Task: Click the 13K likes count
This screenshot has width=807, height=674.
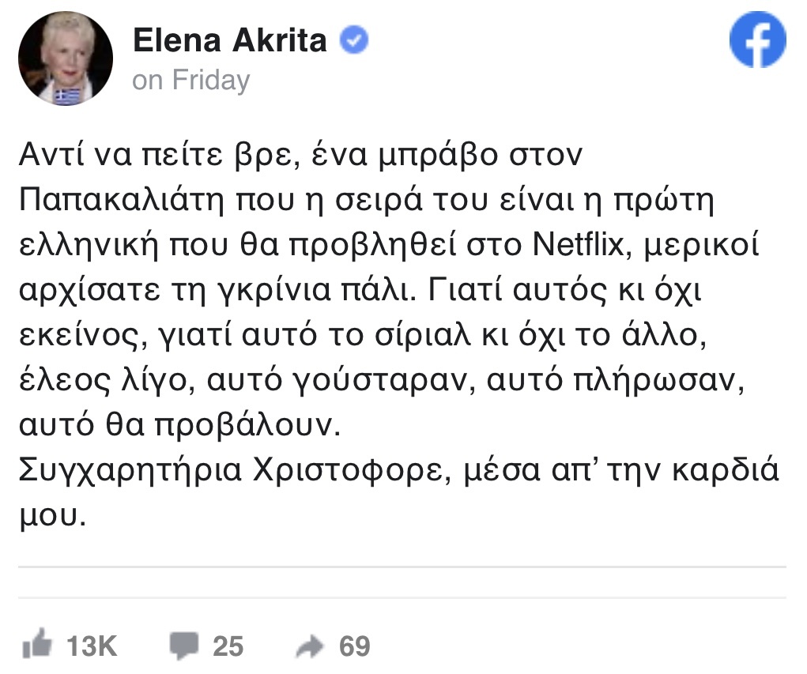Action: 92,646
